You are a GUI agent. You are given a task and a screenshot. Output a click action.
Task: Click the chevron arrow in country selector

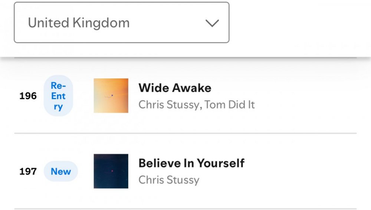(212, 23)
